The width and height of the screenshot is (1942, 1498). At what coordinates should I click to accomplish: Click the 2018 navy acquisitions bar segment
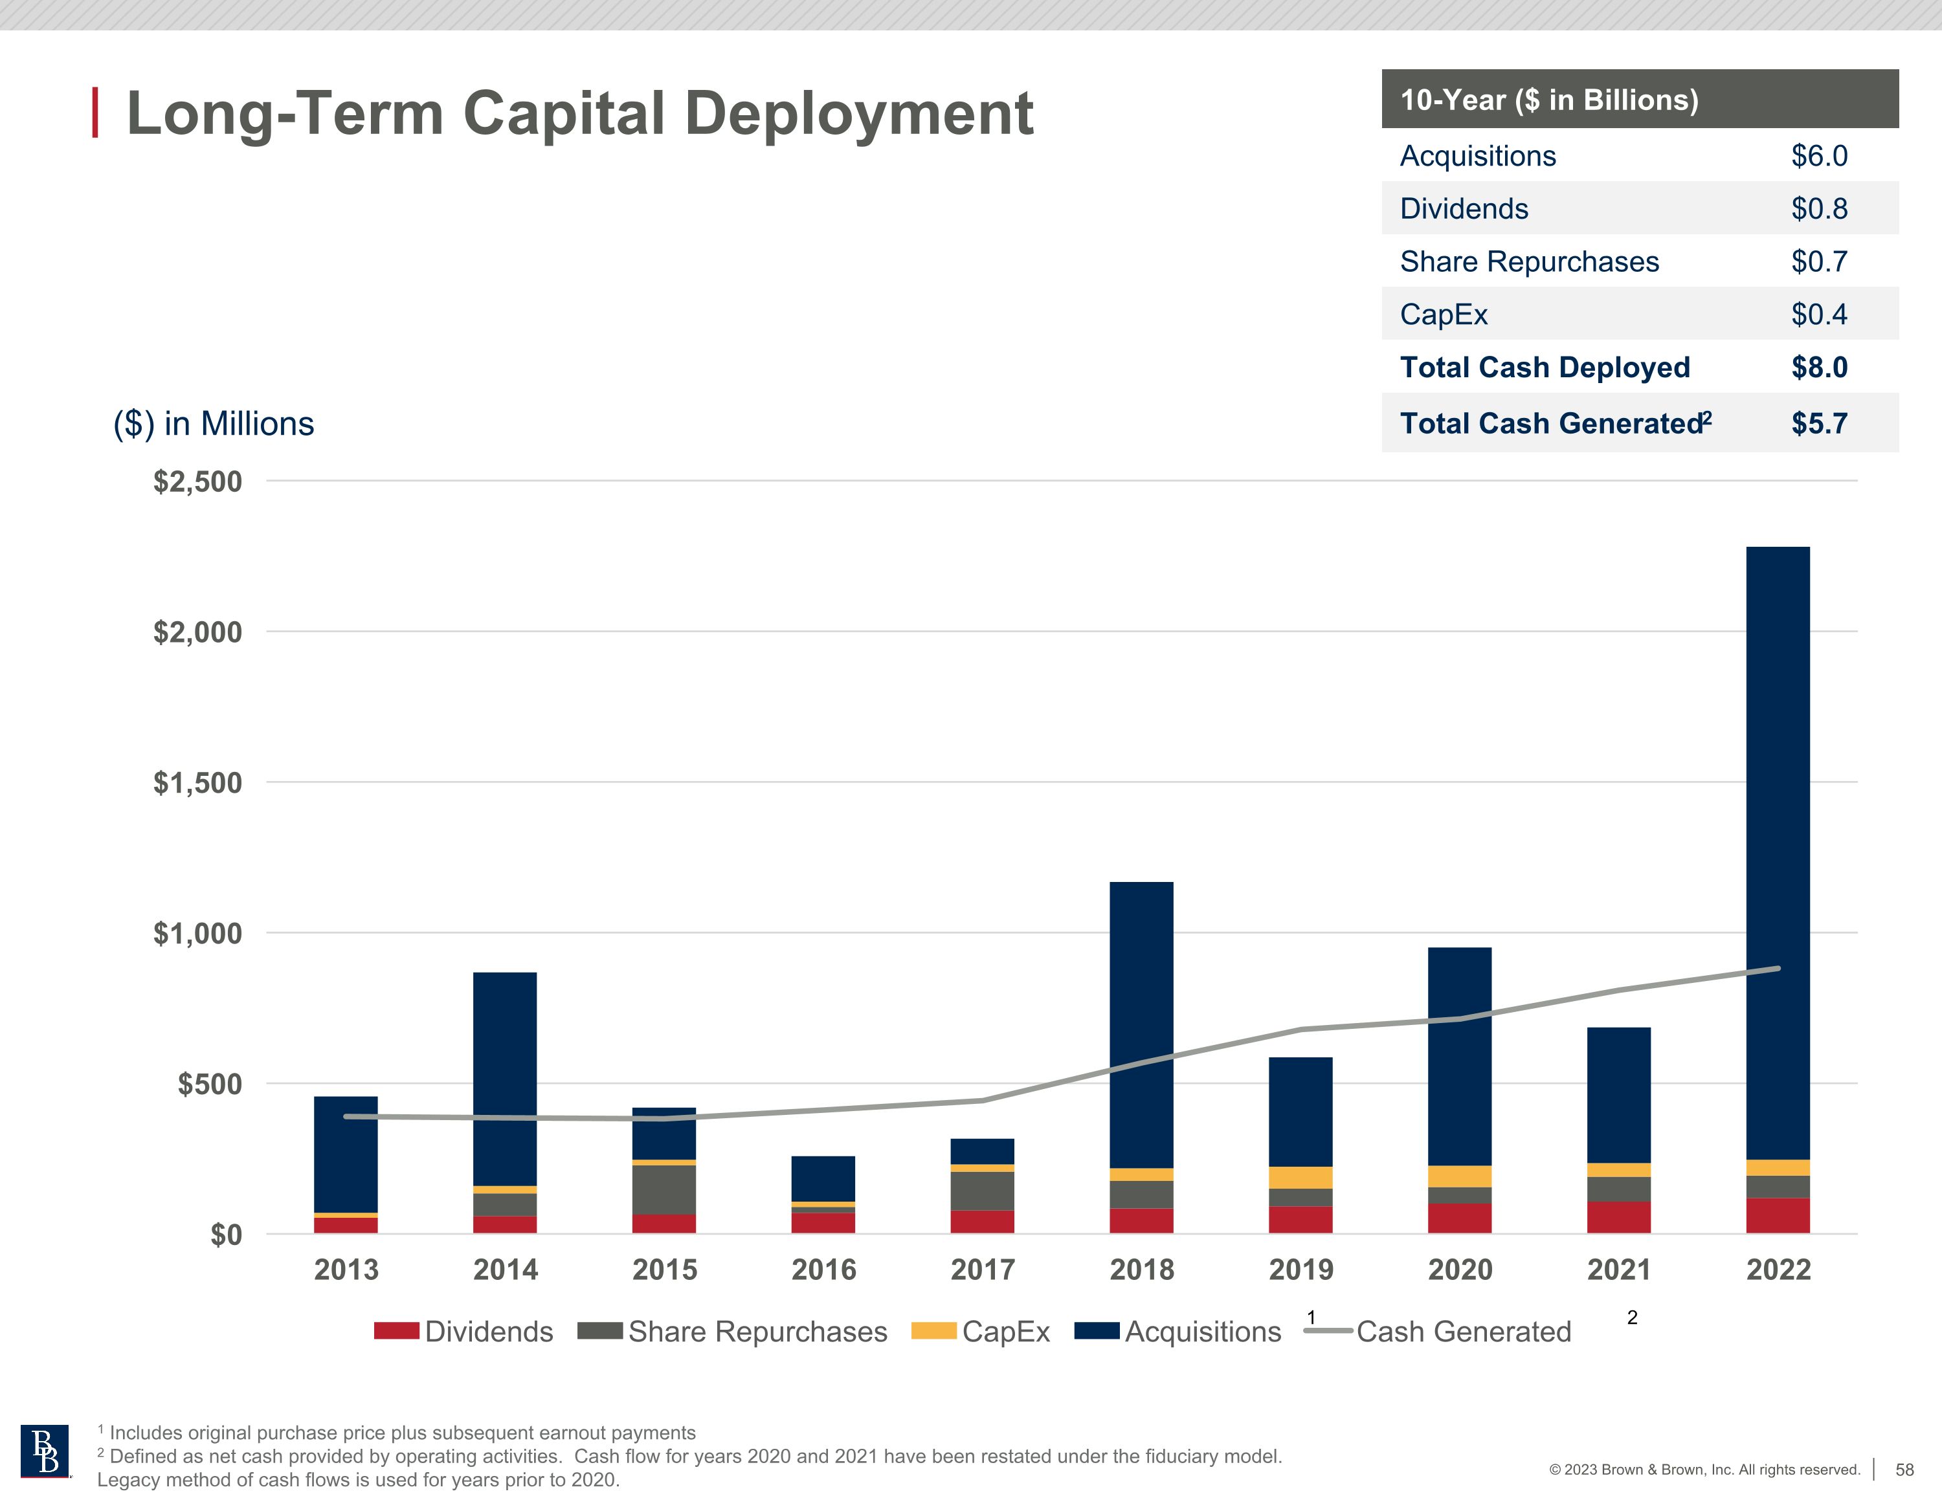pos(1142,1025)
